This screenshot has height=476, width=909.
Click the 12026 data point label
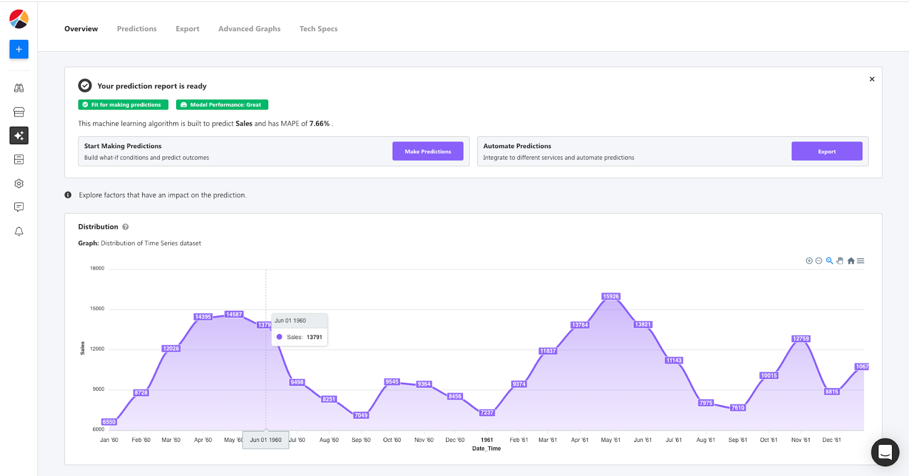pos(171,349)
